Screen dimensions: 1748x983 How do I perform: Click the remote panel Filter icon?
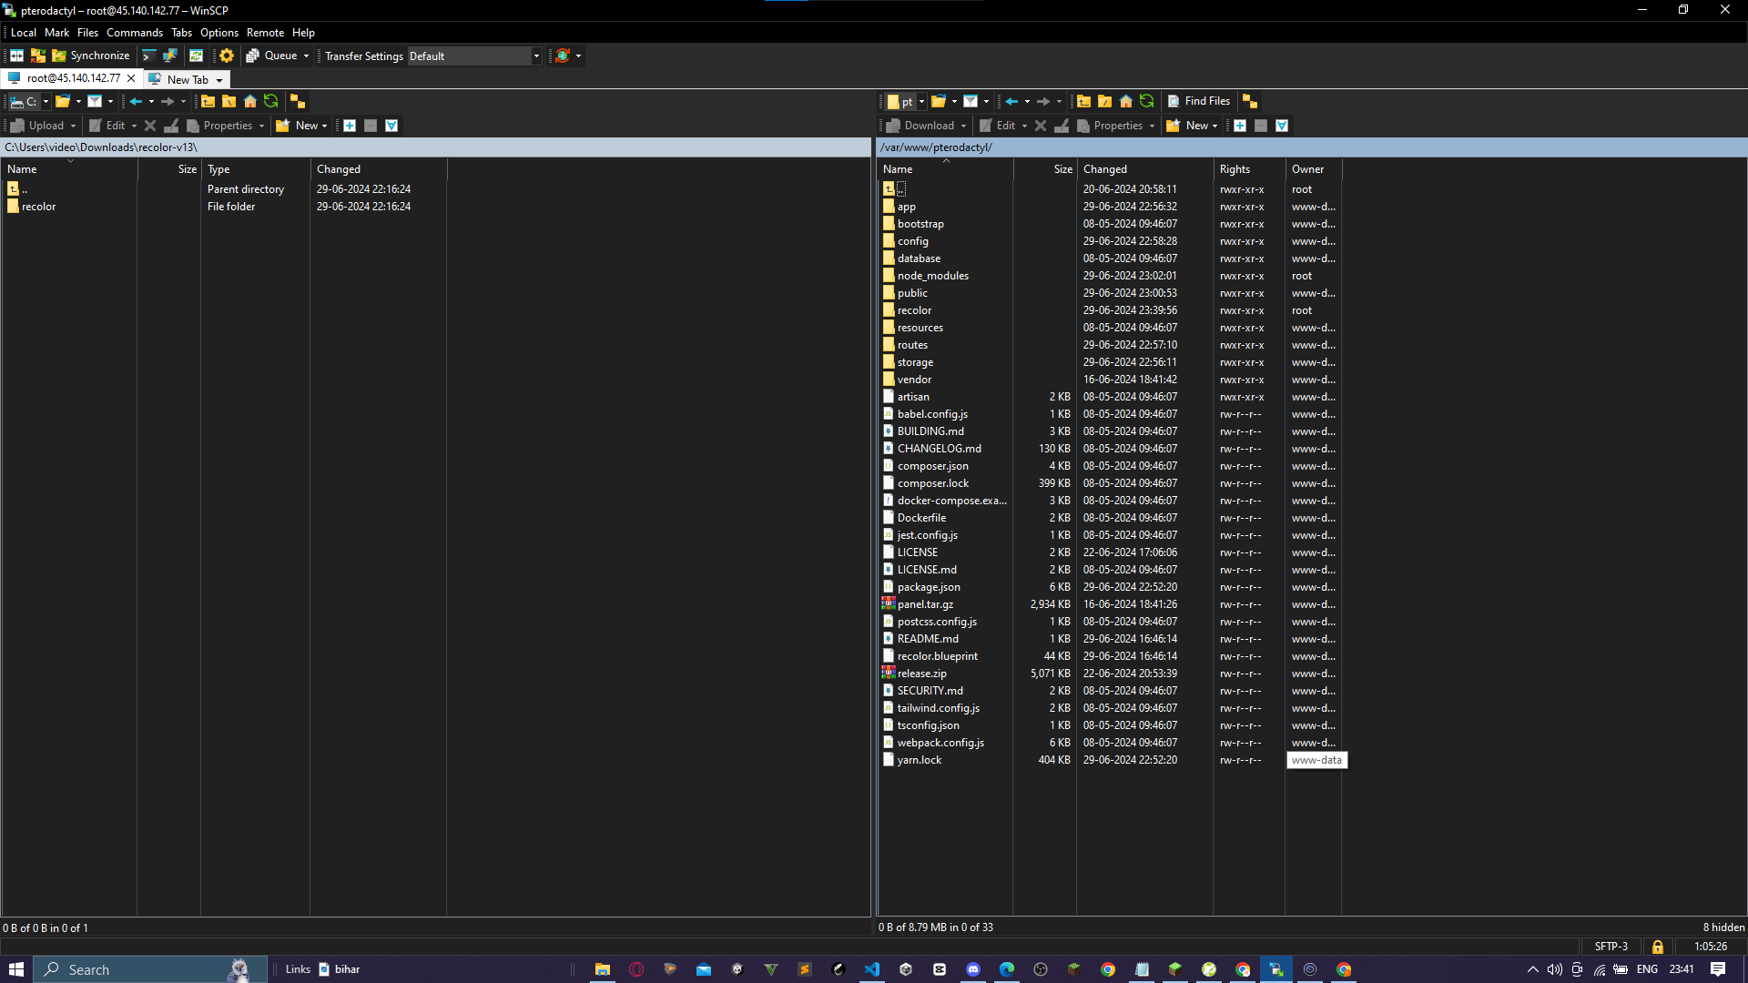[x=971, y=101]
